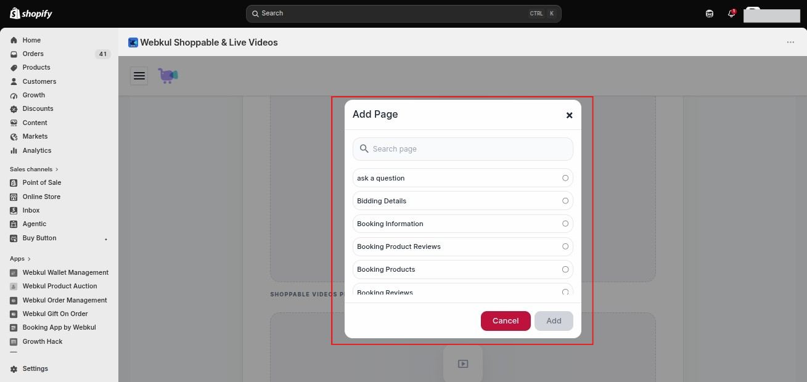The height and width of the screenshot is (382, 807).
Task: Click the Discounts badge icon
Action: 14,109
